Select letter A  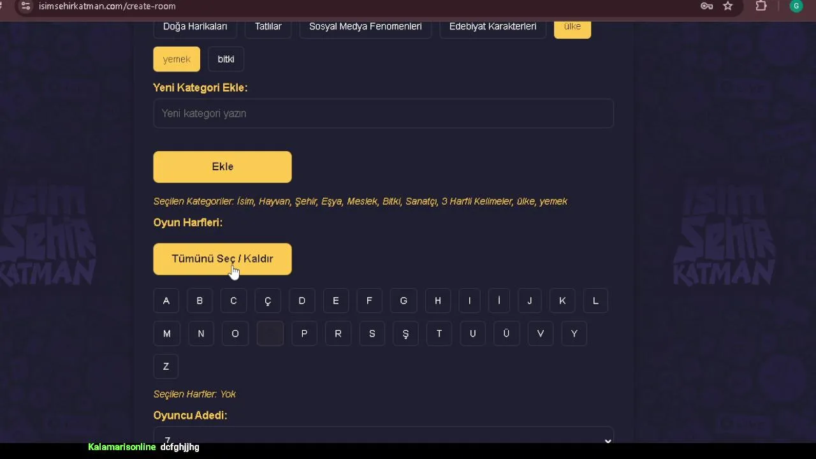166,301
